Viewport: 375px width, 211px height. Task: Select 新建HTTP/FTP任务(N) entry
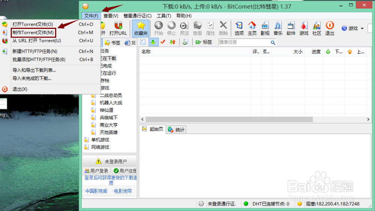(50, 51)
